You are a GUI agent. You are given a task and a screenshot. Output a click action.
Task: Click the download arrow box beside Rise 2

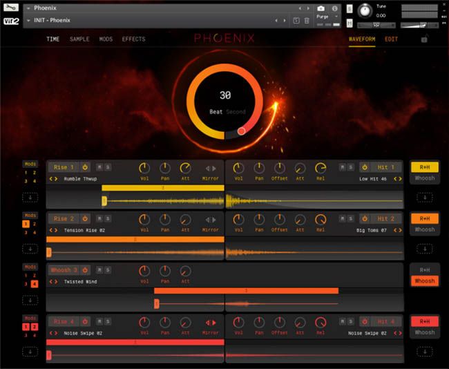(30, 249)
